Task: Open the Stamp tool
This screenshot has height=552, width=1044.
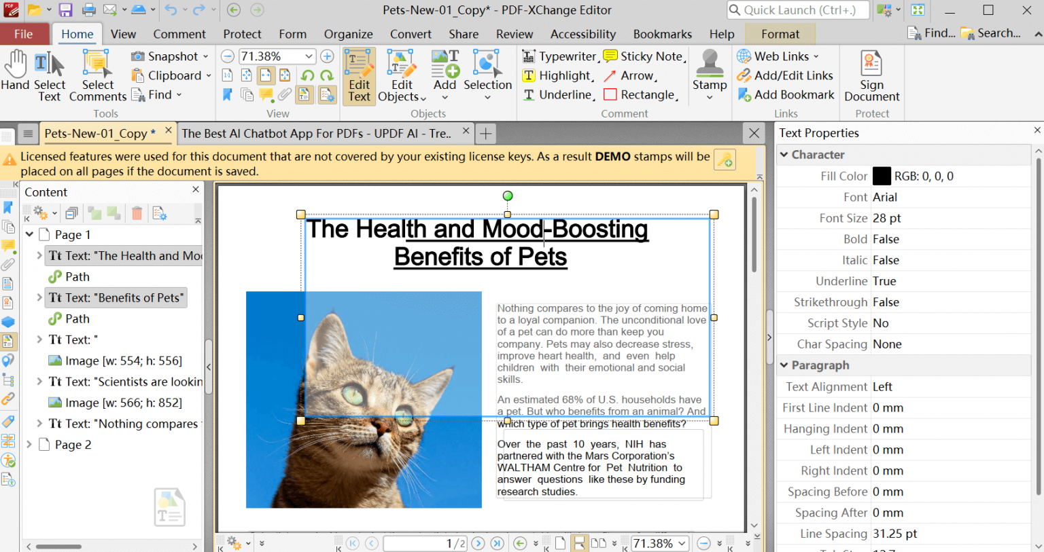Action: 710,75
